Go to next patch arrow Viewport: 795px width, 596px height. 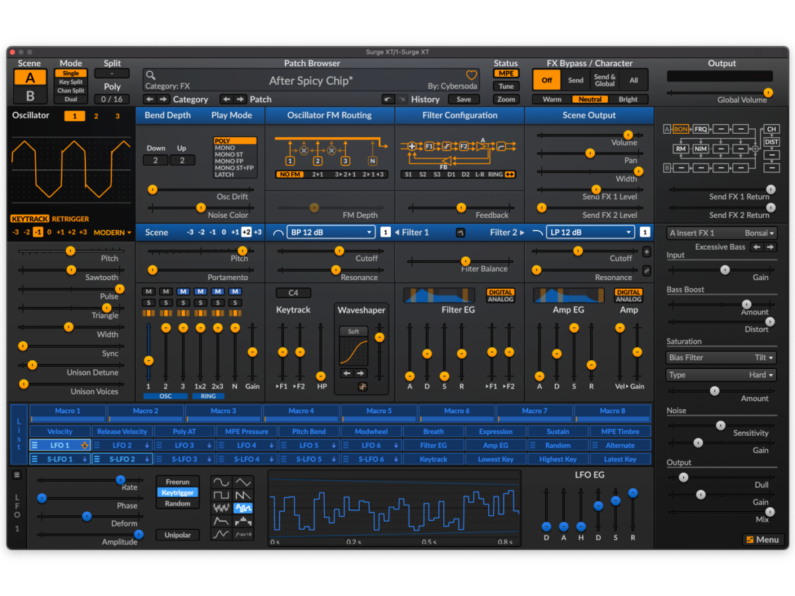coord(241,99)
